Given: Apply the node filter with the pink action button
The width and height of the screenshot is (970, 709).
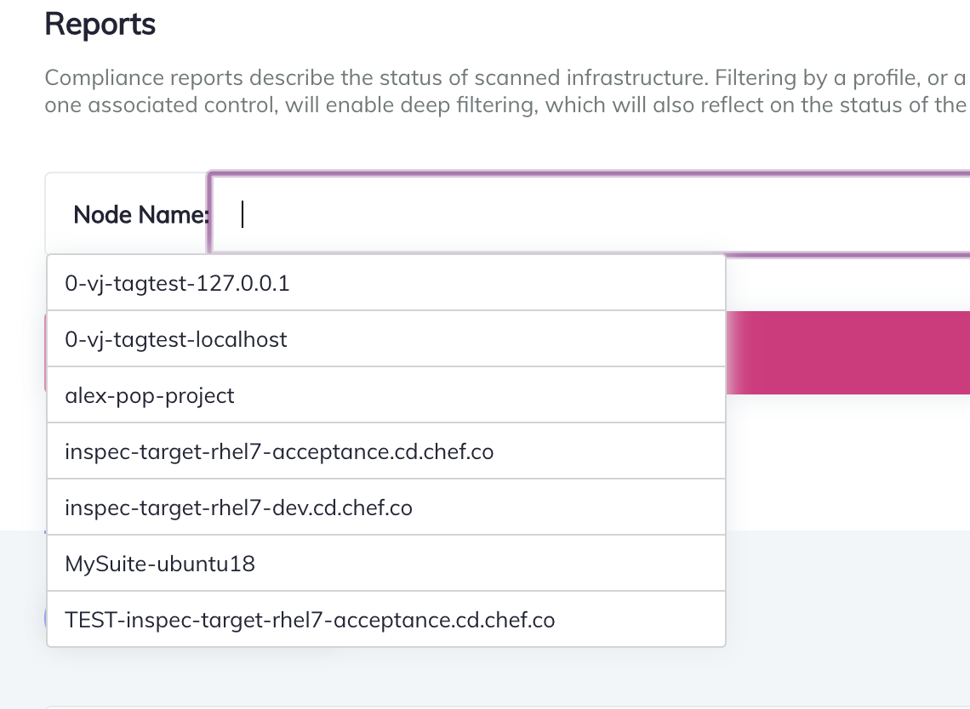Looking at the screenshot, I should pyautogui.click(x=851, y=353).
